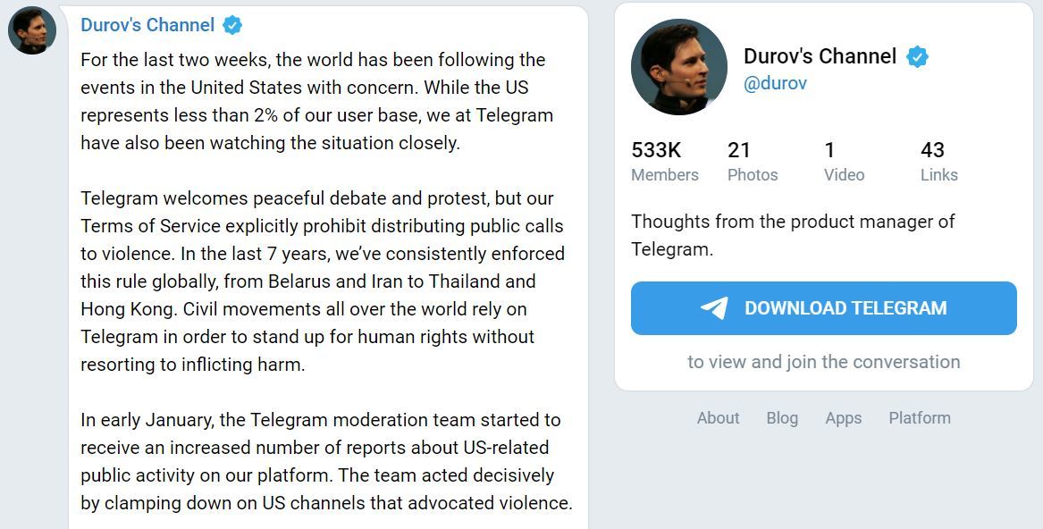Click the channel description about product manager of Telegram
Viewport: 1043px width, 529px height.
point(793,234)
